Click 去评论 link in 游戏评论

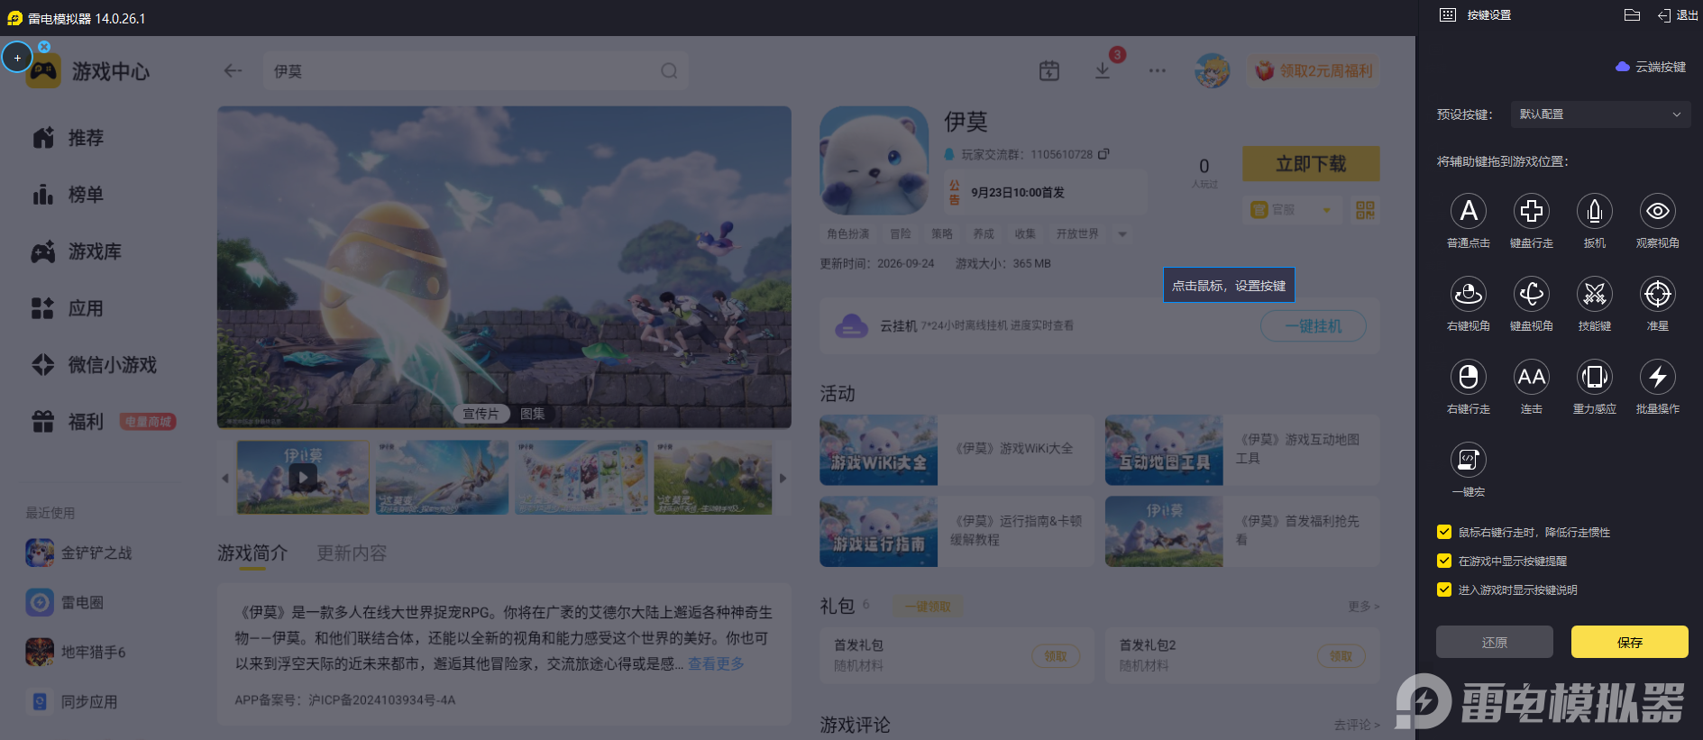pyautogui.click(x=1357, y=725)
